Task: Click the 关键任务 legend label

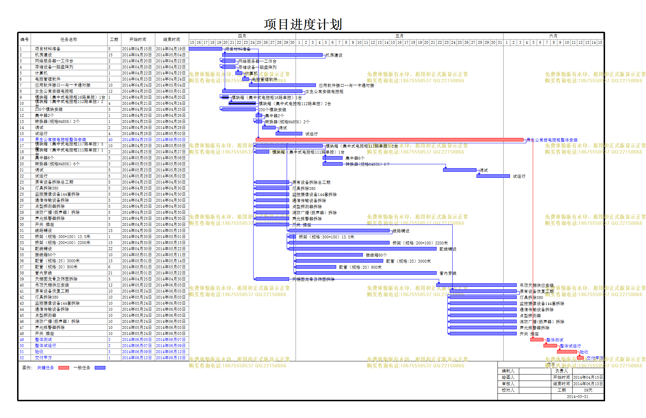Action: [46, 368]
